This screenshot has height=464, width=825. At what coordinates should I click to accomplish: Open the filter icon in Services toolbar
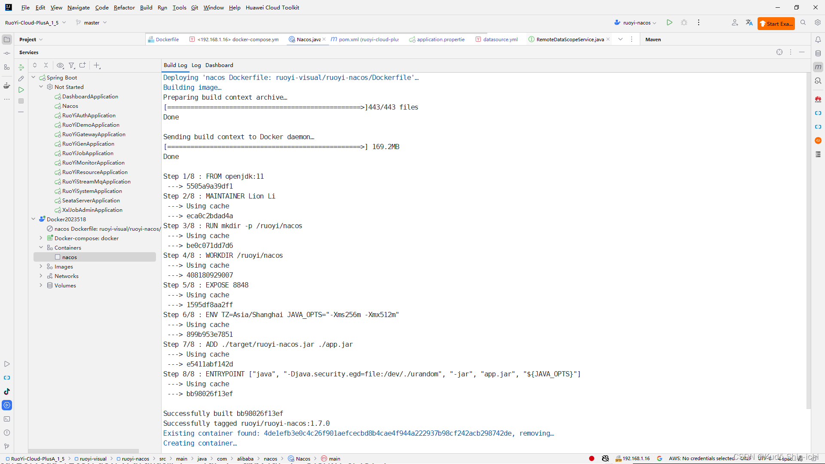pos(71,66)
